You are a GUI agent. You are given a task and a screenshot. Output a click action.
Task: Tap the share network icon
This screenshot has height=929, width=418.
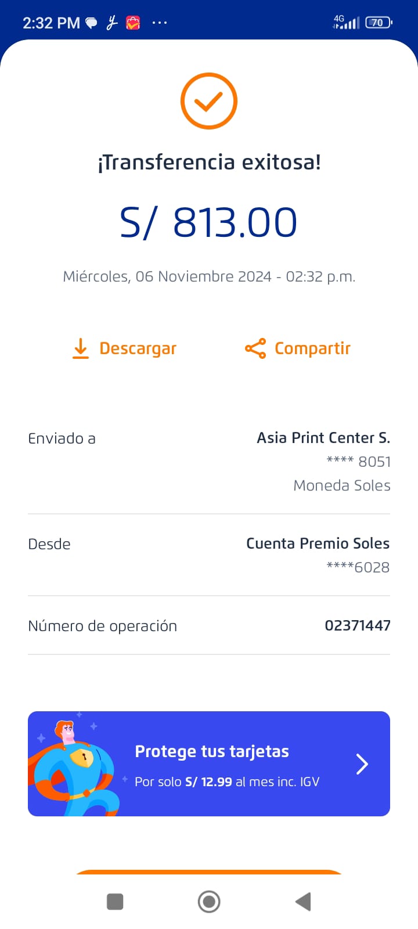click(x=255, y=348)
